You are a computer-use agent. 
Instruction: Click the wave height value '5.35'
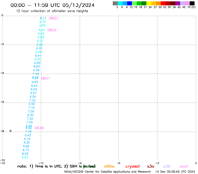43,22
